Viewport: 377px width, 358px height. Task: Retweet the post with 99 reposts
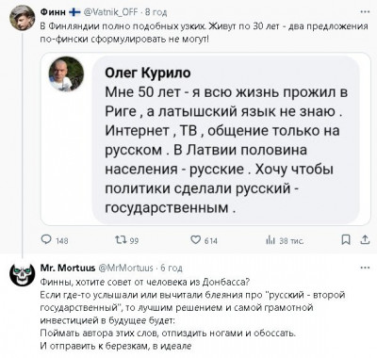(x=121, y=240)
